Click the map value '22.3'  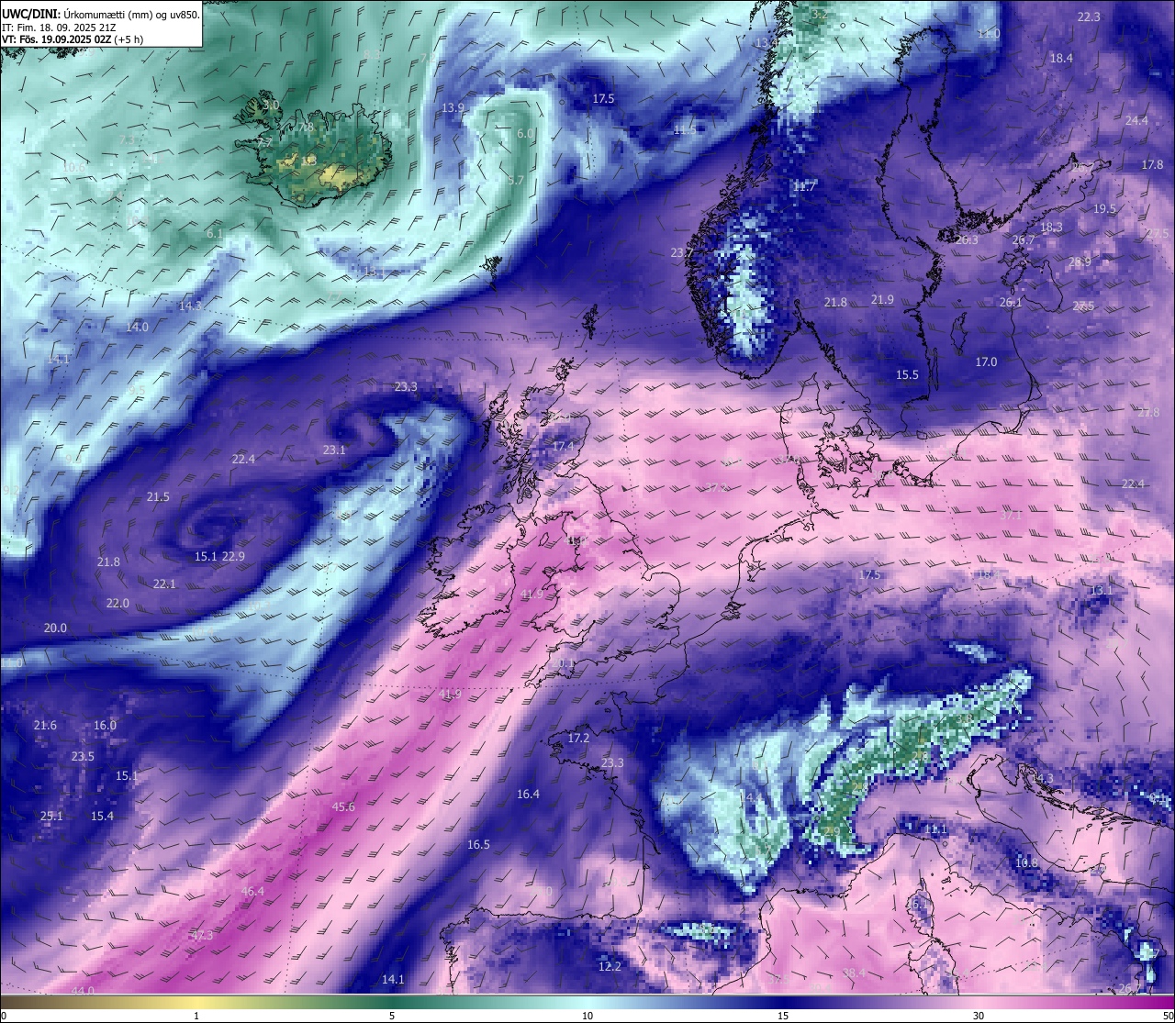[1089, 17]
